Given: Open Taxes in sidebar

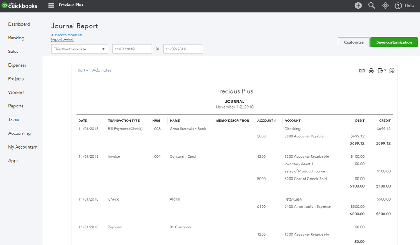Looking at the screenshot, I should (x=13, y=120).
